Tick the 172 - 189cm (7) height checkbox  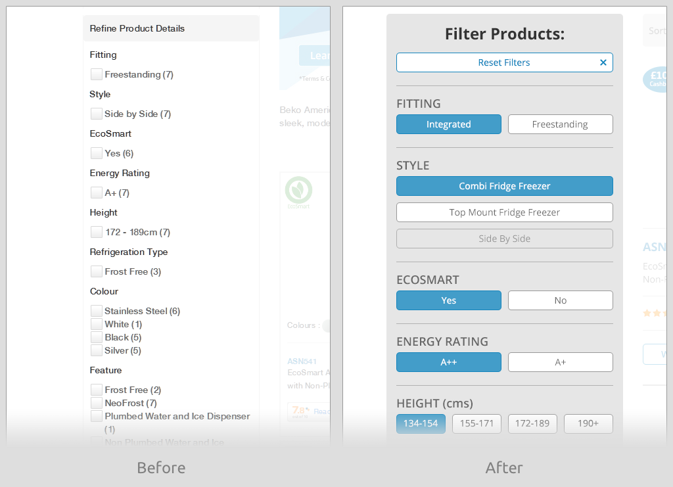coord(97,232)
